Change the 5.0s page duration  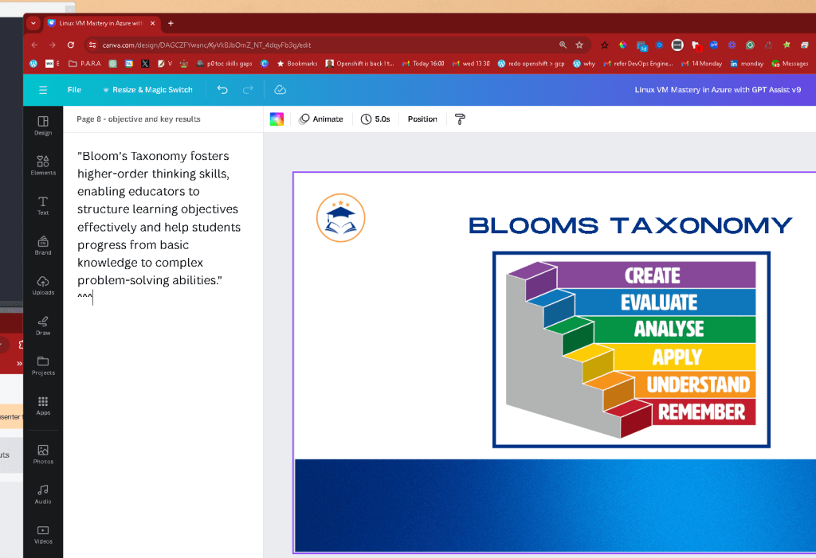375,119
